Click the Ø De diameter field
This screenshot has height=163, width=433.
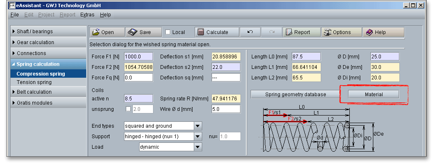385,67
